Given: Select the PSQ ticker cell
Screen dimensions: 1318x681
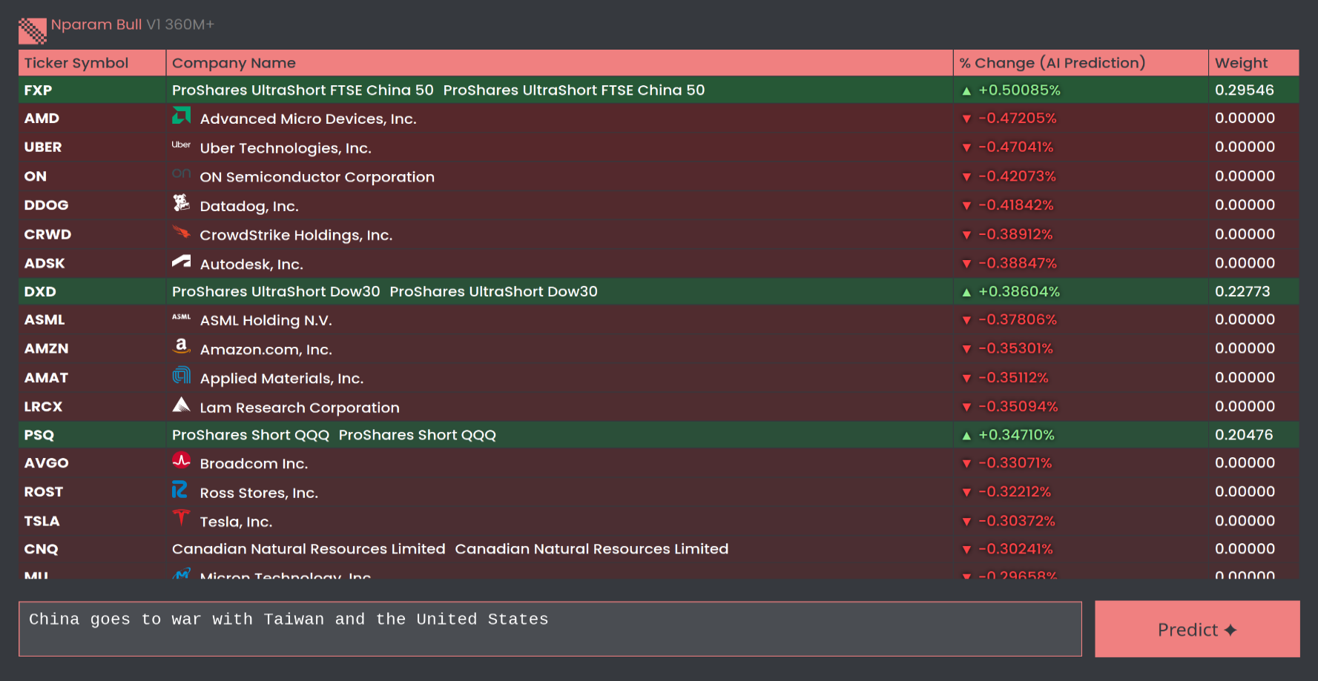Looking at the screenshot, I should point(92,435).
